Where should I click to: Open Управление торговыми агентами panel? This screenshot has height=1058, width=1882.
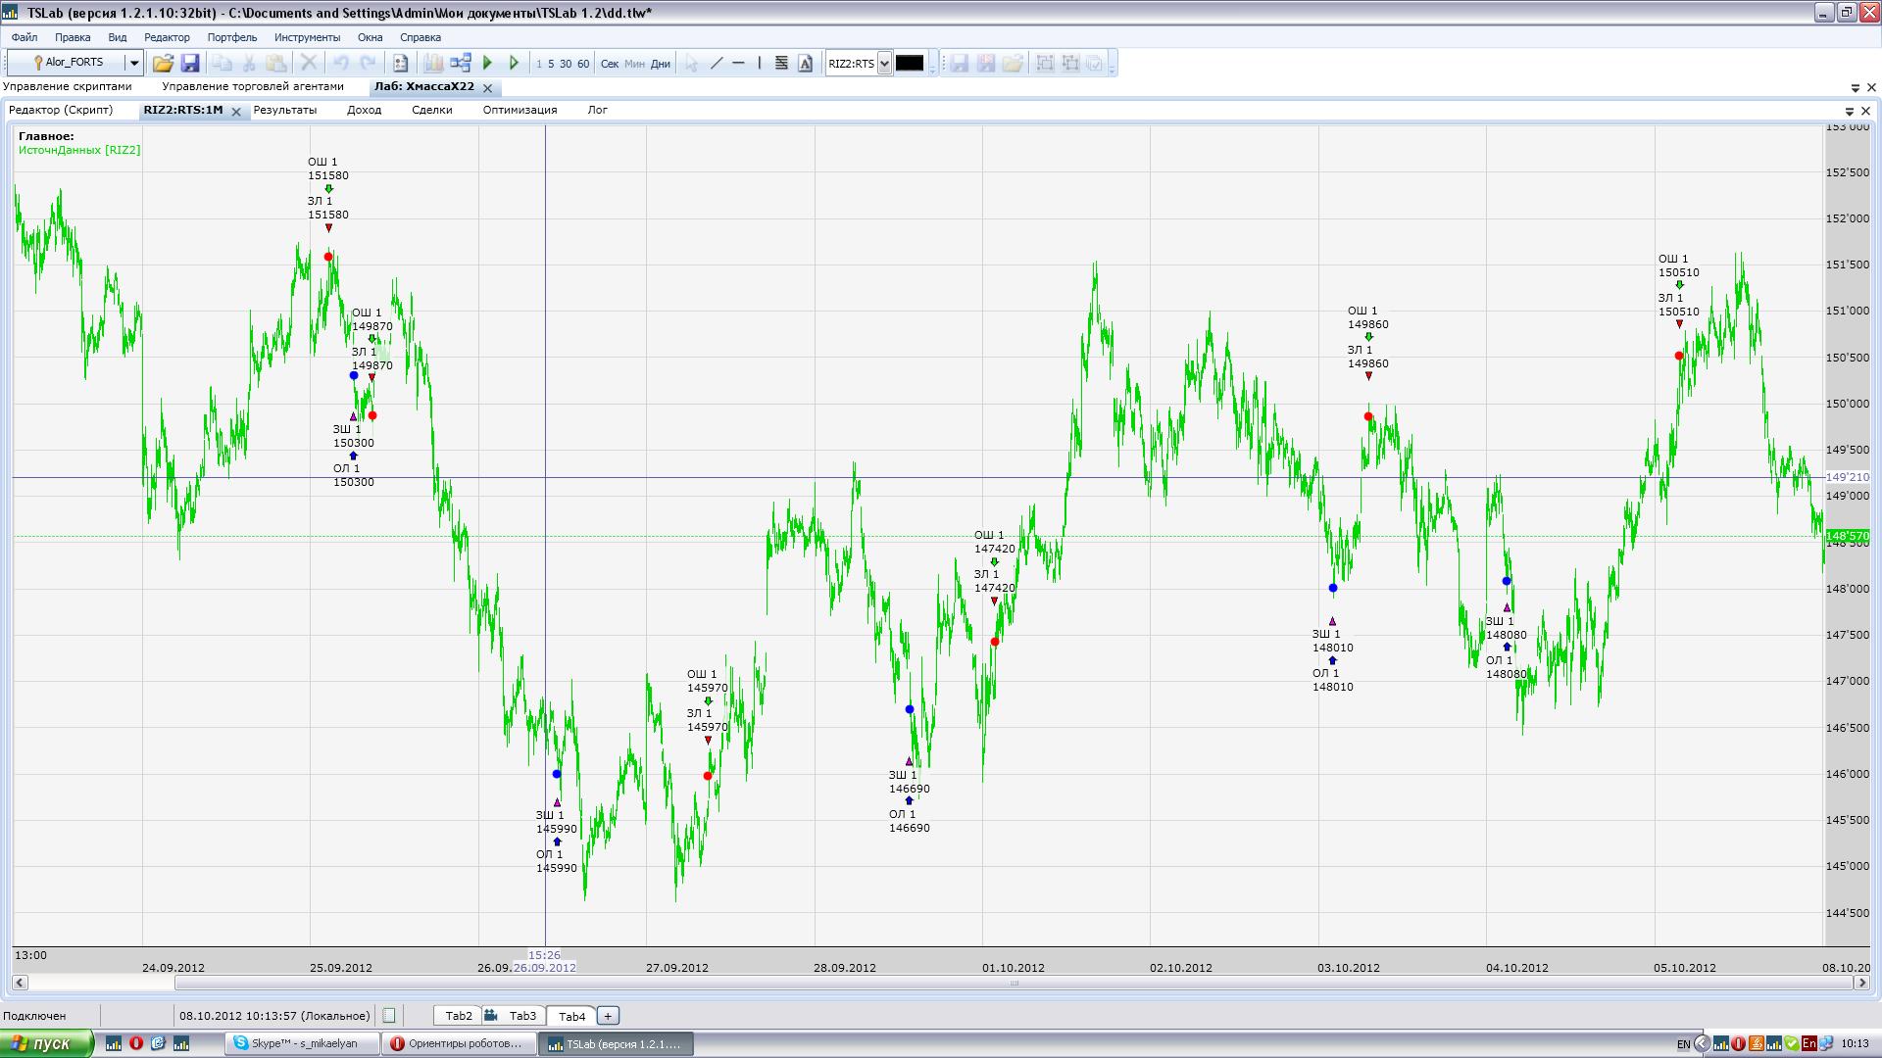252,86
